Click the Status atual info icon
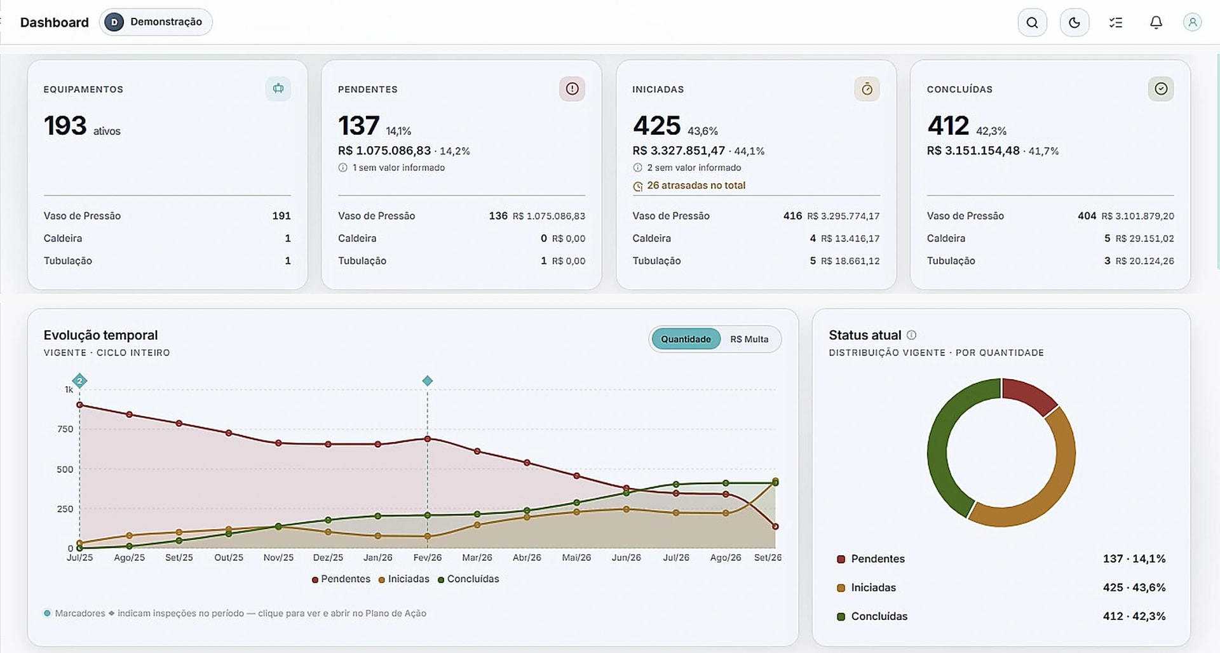The image size is (1220, 653). tap(911, 335)
